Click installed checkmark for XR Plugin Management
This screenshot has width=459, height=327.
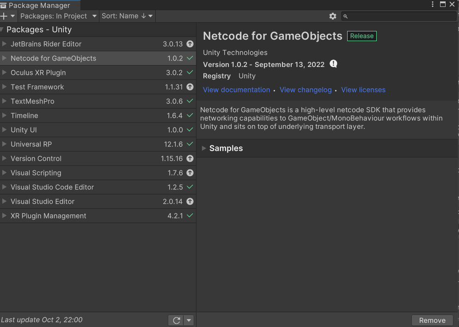pyautogui.click(x=190, y=215)
